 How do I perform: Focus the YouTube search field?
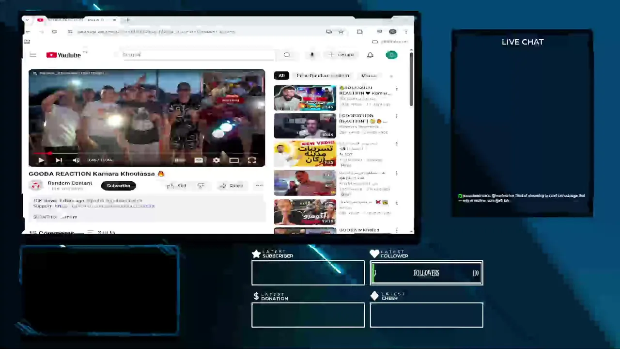pos(198,55)
